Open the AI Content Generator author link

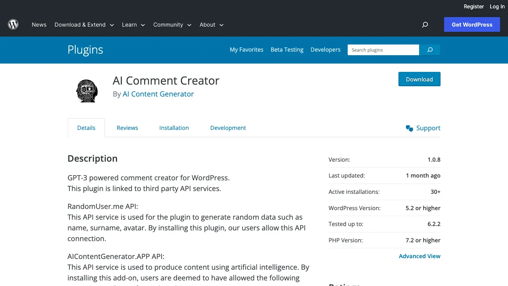tap(158, 94)
